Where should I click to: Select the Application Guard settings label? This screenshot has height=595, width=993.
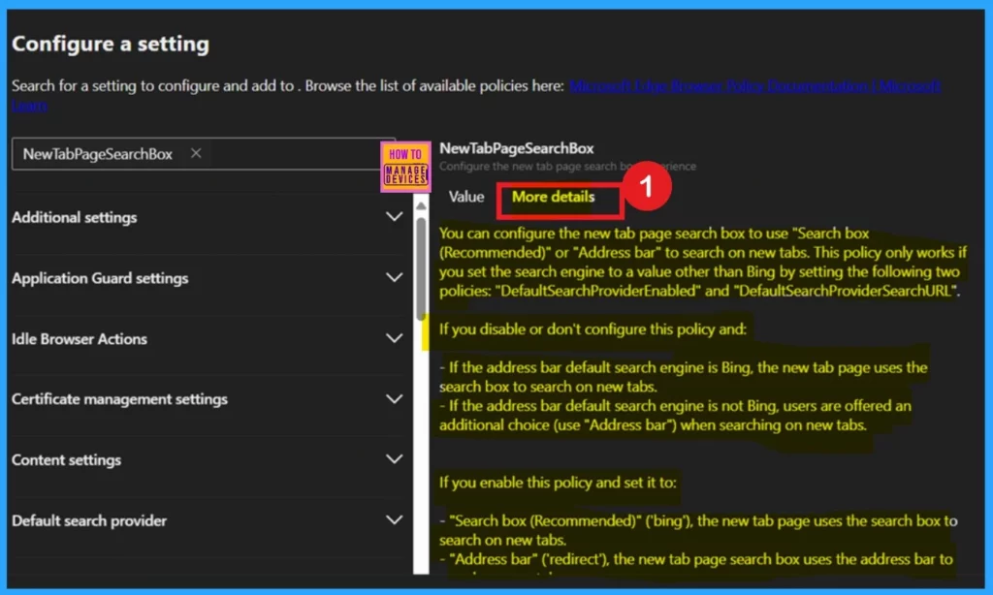[100, 278]
